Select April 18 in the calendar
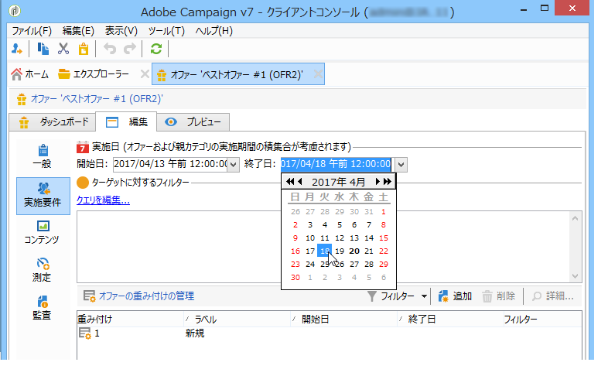 tap(325, 251)
